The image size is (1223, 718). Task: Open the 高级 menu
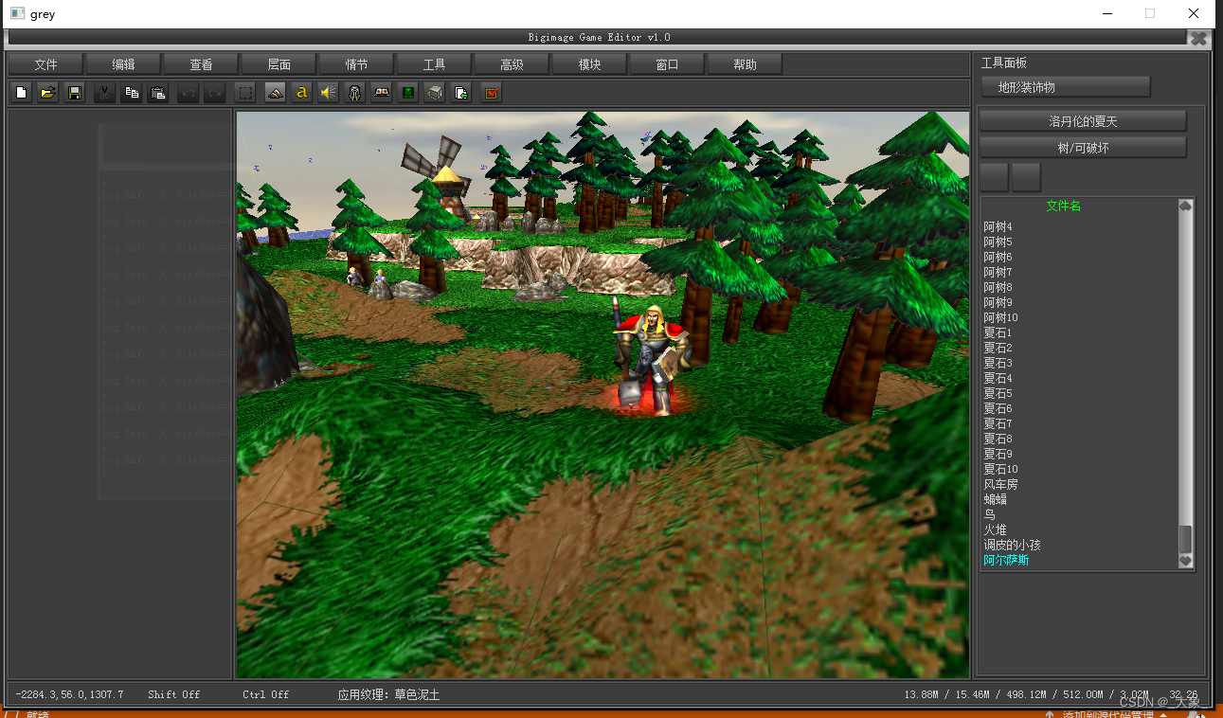click(513, 64)
